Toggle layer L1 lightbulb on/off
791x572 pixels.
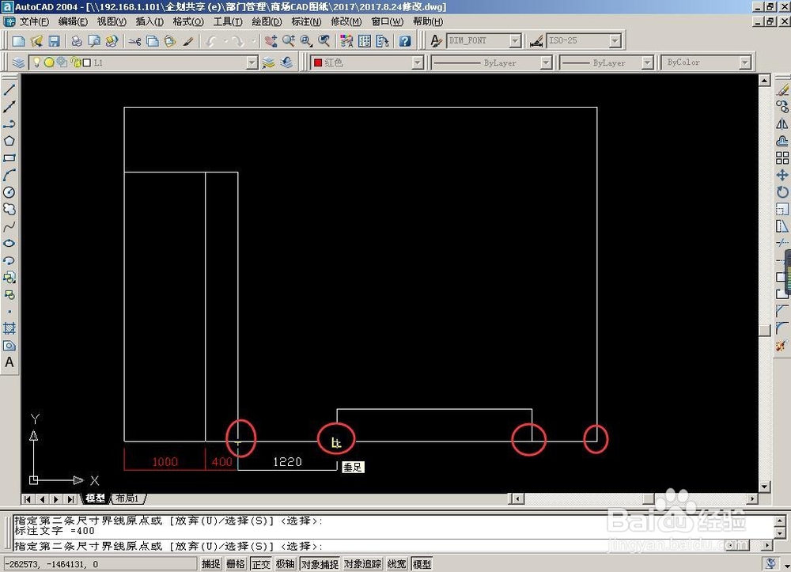[37, 63]
